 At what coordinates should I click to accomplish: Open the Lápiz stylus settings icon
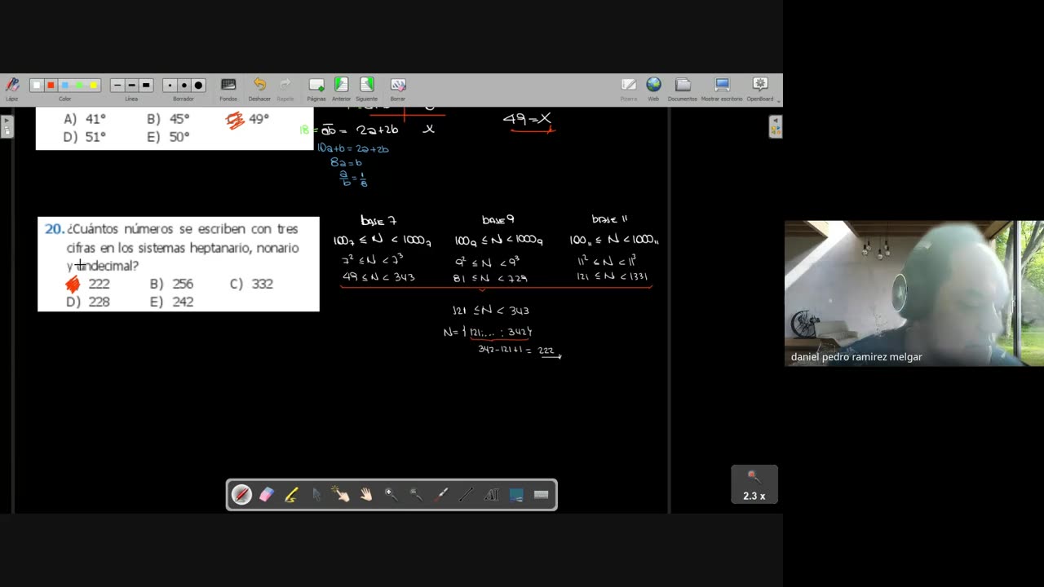pyautogui.click(x=12, y=85)
